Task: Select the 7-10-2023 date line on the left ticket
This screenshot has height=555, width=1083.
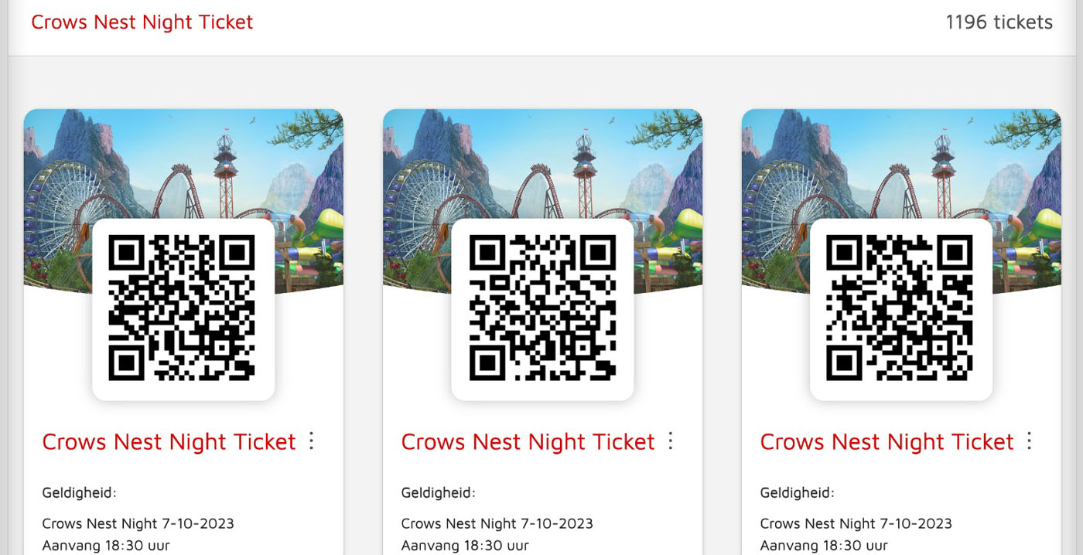Action: point(138,523)
